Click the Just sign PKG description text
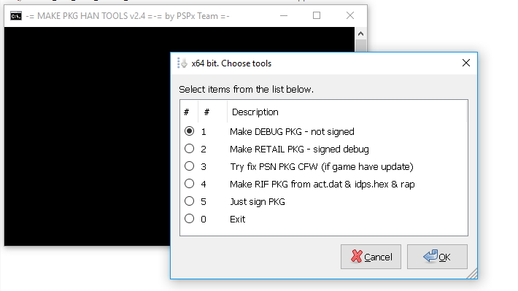This screenshot has width=518, height=291. point(258,202)
